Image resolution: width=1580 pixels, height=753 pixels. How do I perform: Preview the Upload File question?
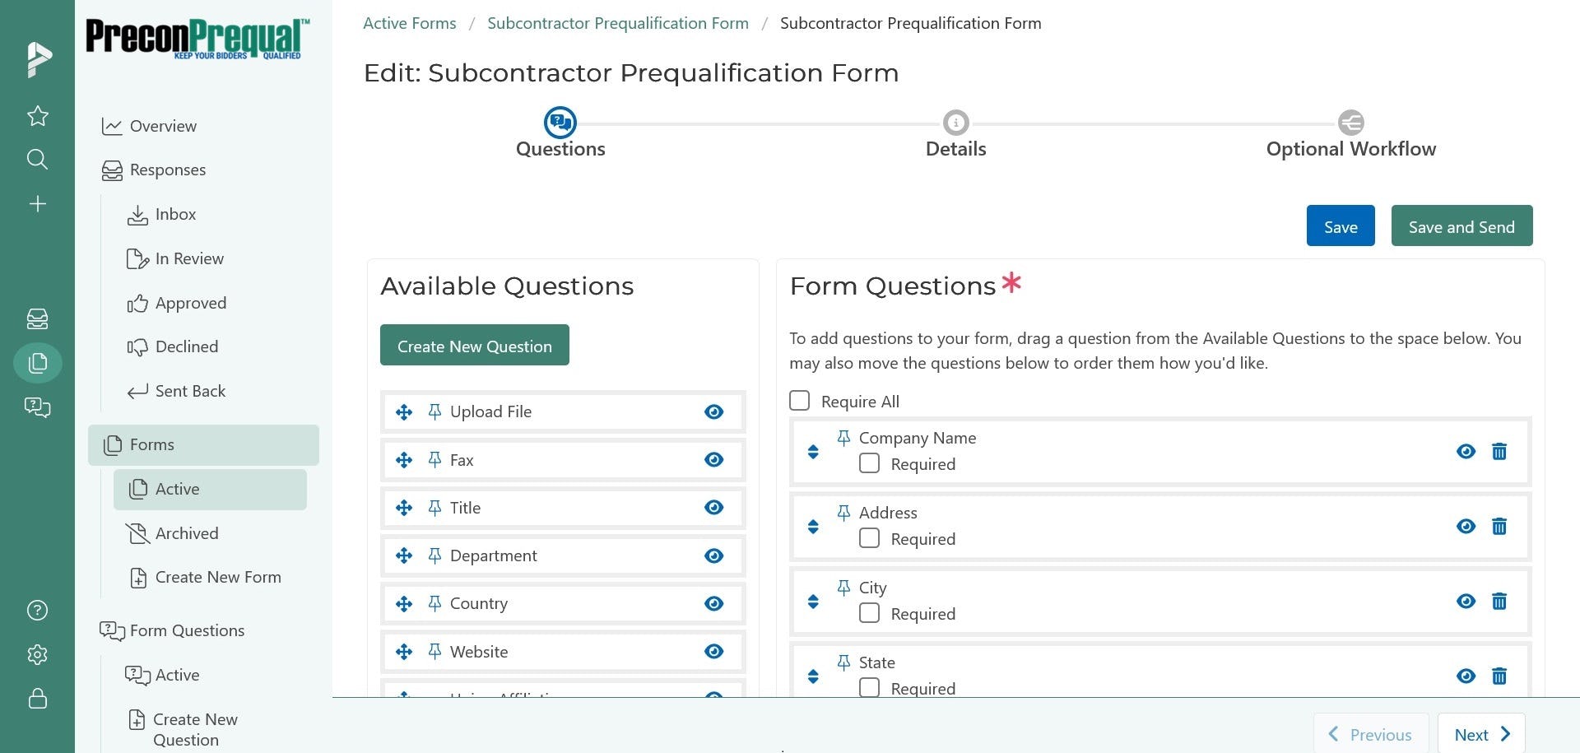click(x=713, y=411)
